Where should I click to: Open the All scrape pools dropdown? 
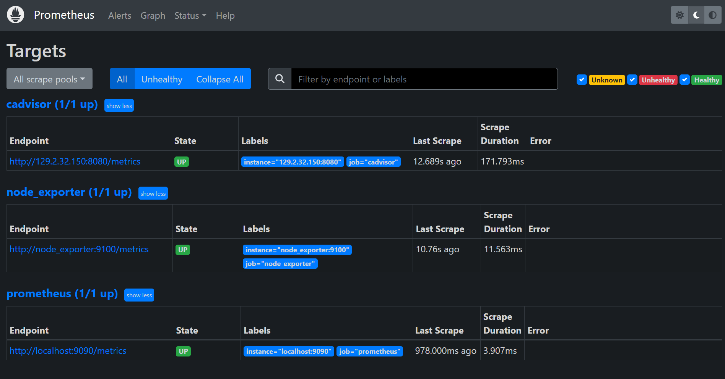tap(49, 79)
